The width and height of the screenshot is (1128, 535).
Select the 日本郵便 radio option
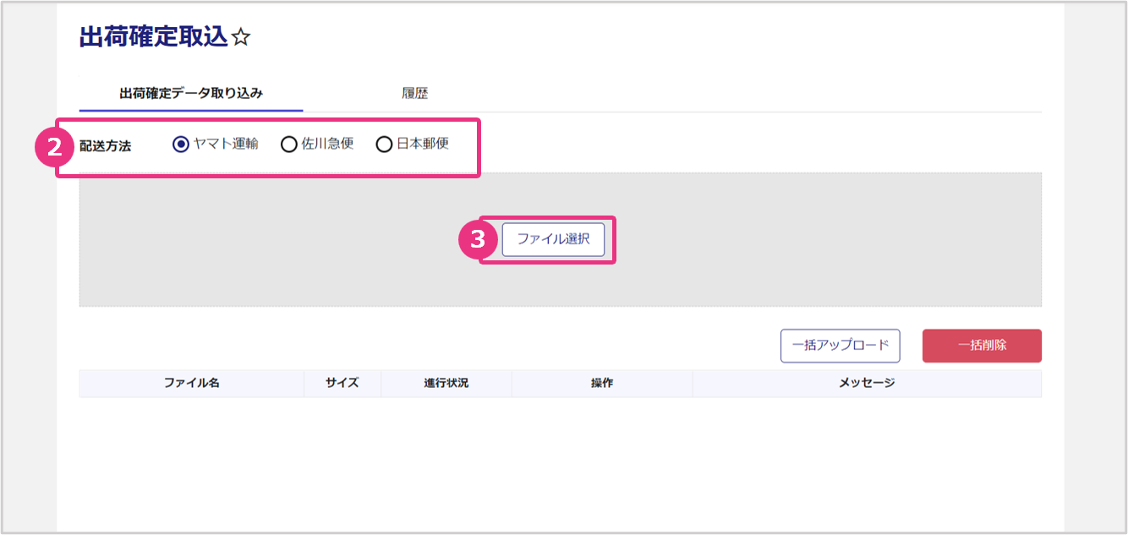point(384,145)
